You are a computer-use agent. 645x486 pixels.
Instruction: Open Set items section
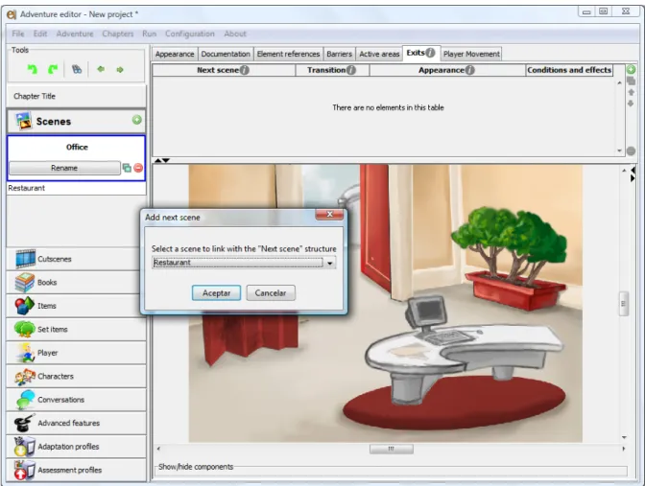pos(76,329)
